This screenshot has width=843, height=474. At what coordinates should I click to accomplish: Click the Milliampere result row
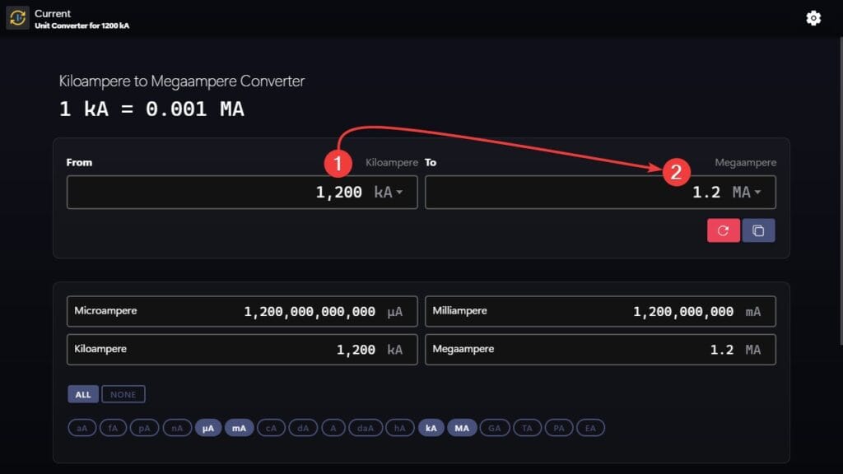pos(600,311)
